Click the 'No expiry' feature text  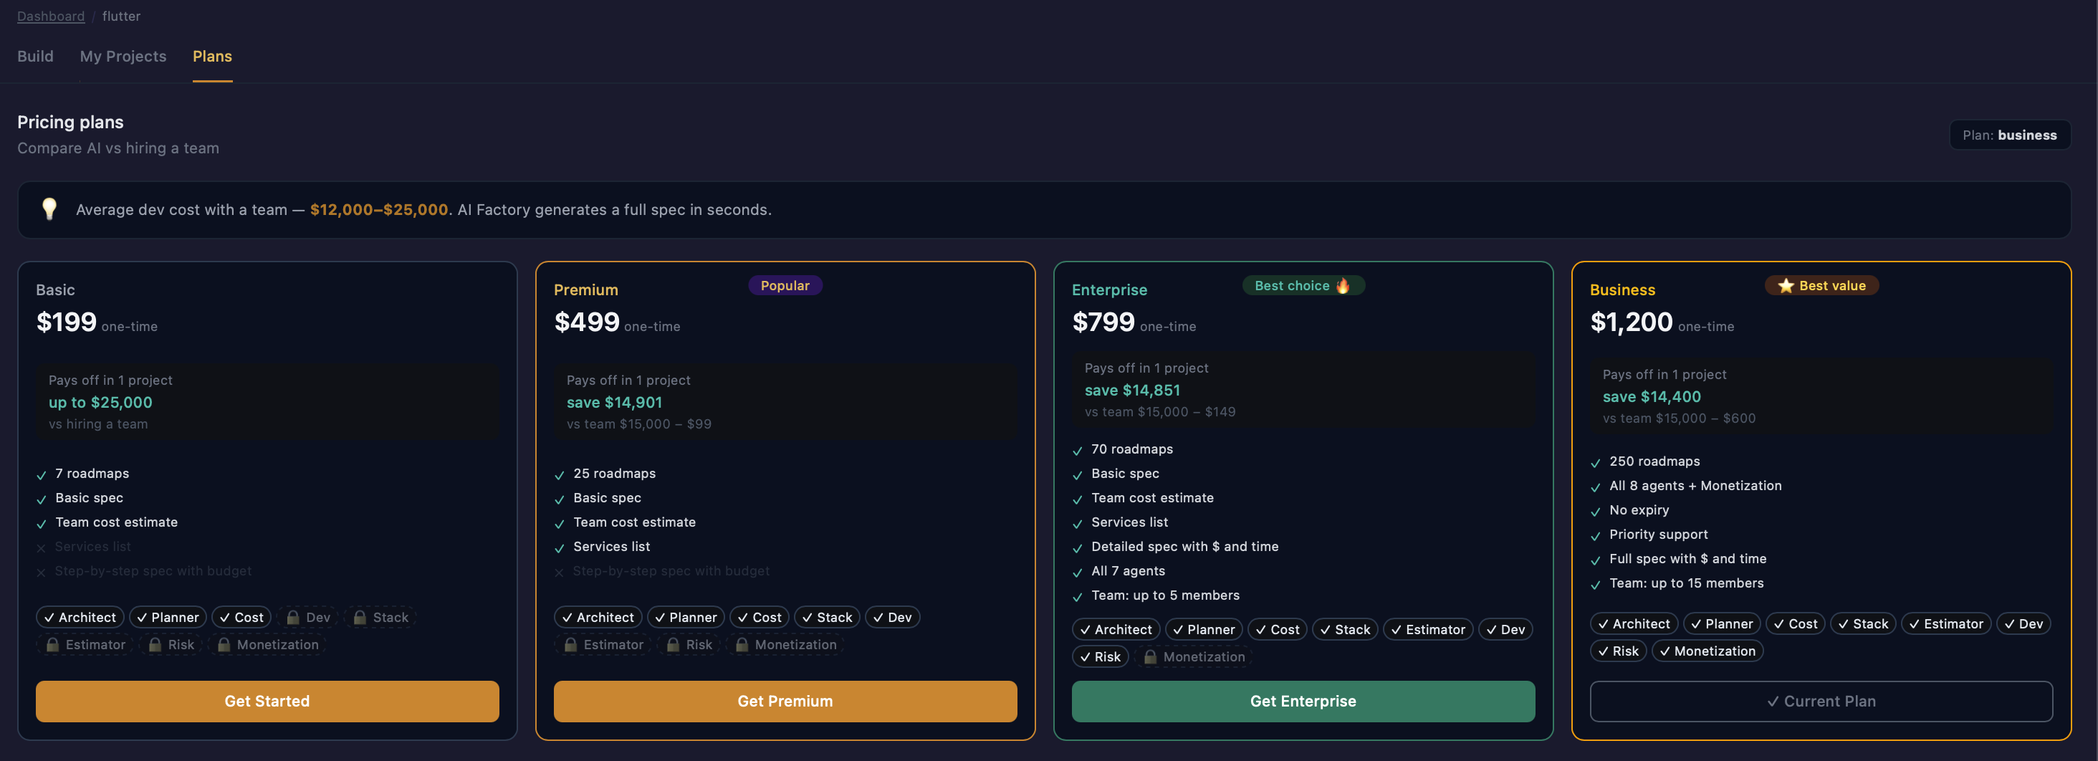(1639, 510)
